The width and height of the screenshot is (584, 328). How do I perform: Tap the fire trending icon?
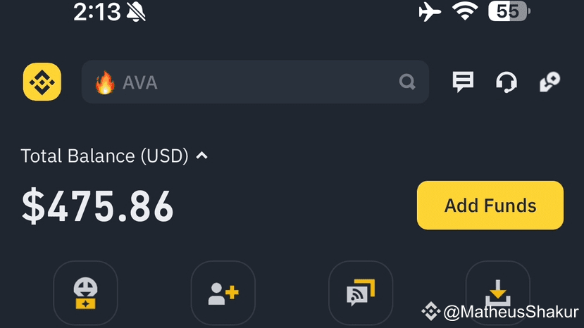[x=105, y=82]
